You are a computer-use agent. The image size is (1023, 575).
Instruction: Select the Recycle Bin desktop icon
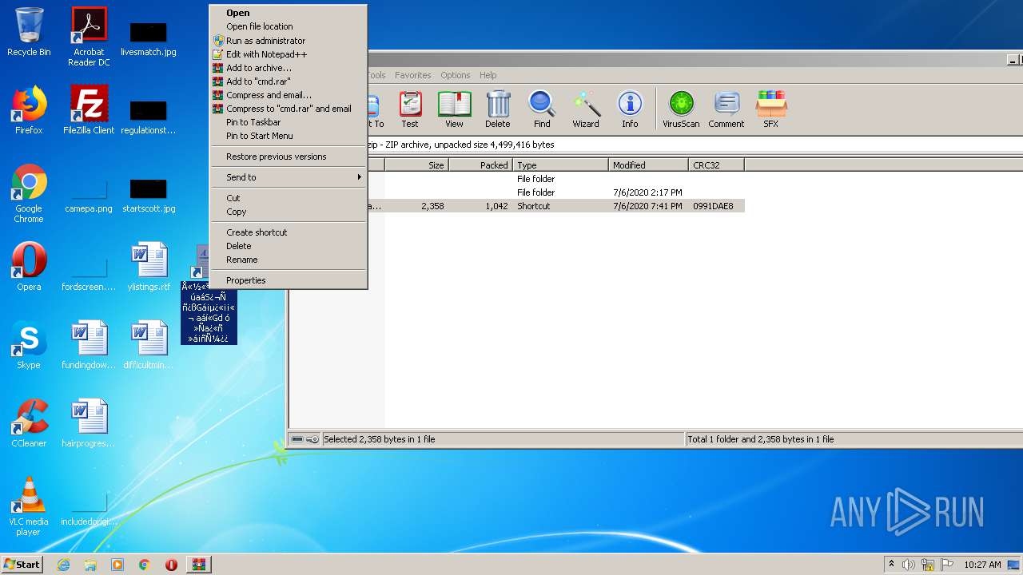[29, 32]
